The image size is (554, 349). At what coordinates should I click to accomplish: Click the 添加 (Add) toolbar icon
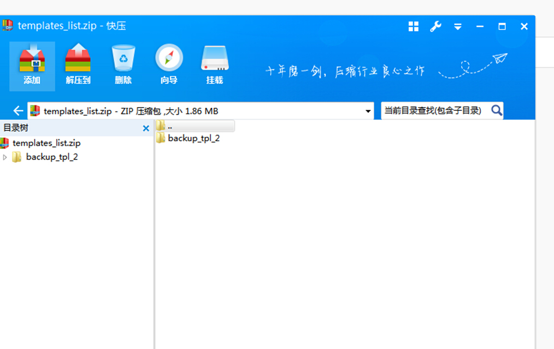click(32, 66)
